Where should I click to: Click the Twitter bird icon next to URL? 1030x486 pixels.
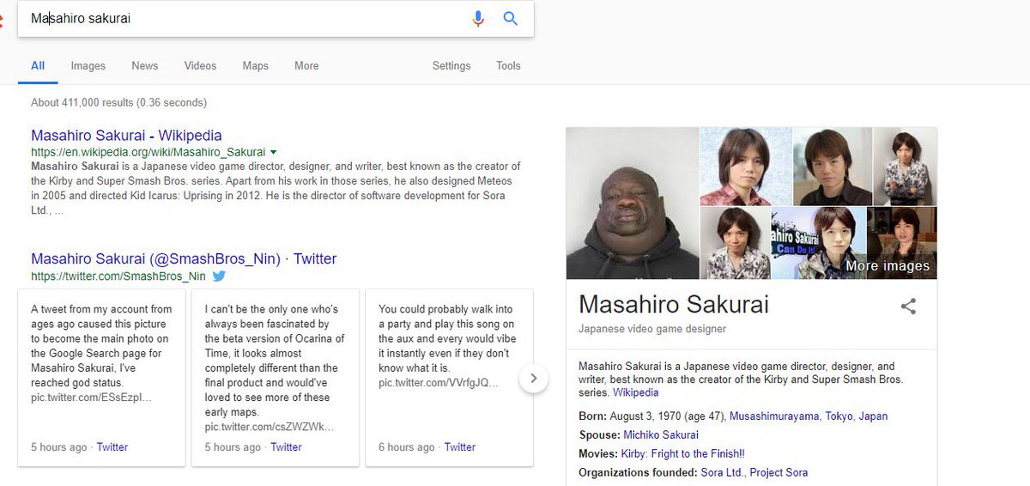coord(219,276)
